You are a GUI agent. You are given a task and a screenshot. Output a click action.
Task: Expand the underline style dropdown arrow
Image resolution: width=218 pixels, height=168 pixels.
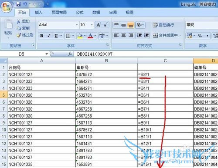click(61, 36)
